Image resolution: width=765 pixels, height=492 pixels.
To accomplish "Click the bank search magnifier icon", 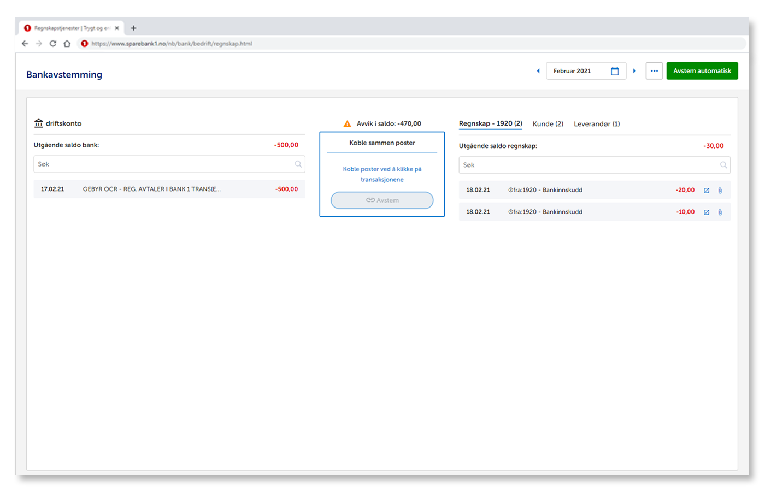I will pos(298,164).
